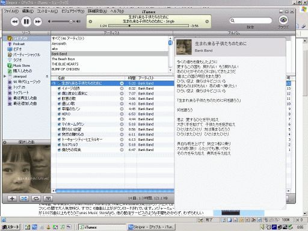The width and height of the screenshot is (308, 231).
Task: Skip to the previous track
Action: 15,22
